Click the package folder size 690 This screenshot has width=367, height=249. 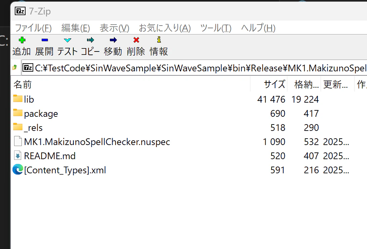(x=278, y=114)
